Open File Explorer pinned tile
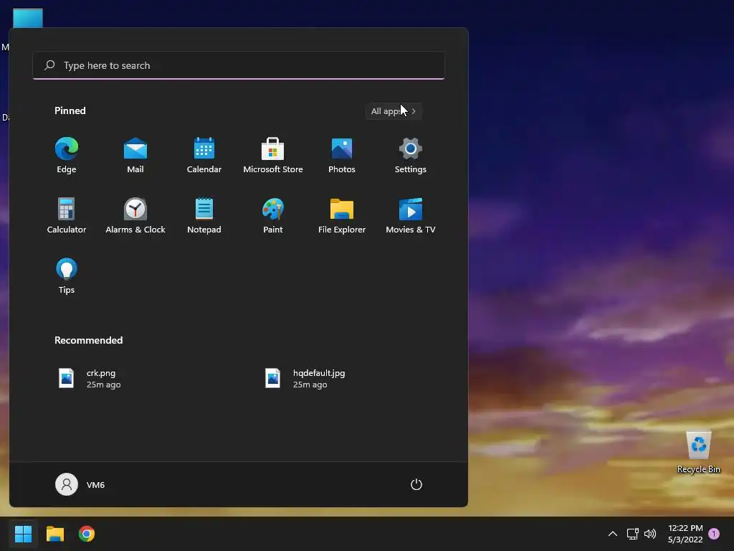This screenshot has height=551, width=734. tap(342, 216)
